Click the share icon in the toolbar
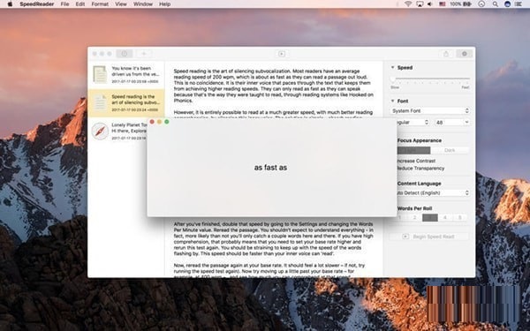 (446, 54)
